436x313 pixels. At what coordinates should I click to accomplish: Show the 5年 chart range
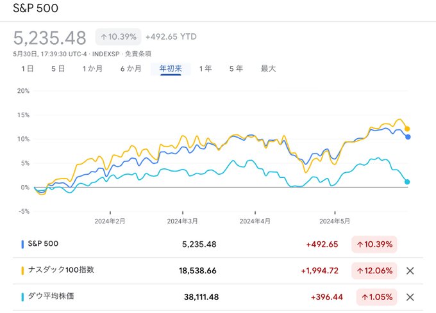tap(236, 68)
